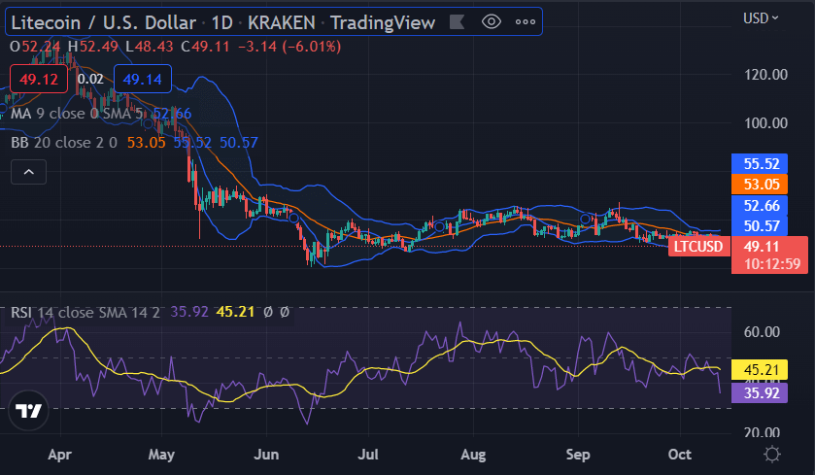This screenshot has width=815, height=475.
Task: Click the TradingView logo badge
Action: tap(28, 411)
